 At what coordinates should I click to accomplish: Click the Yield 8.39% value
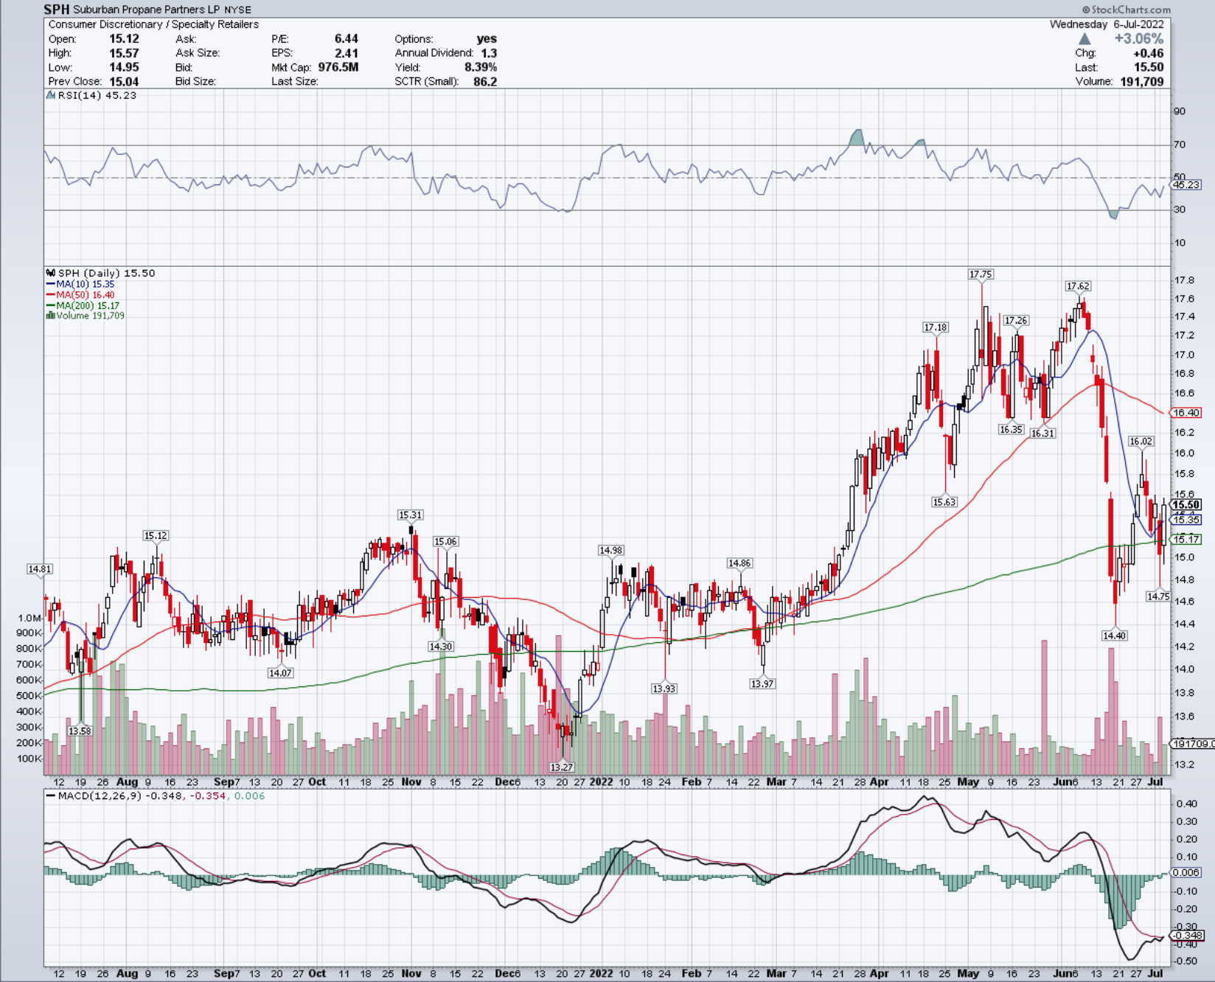click(480, 67)
